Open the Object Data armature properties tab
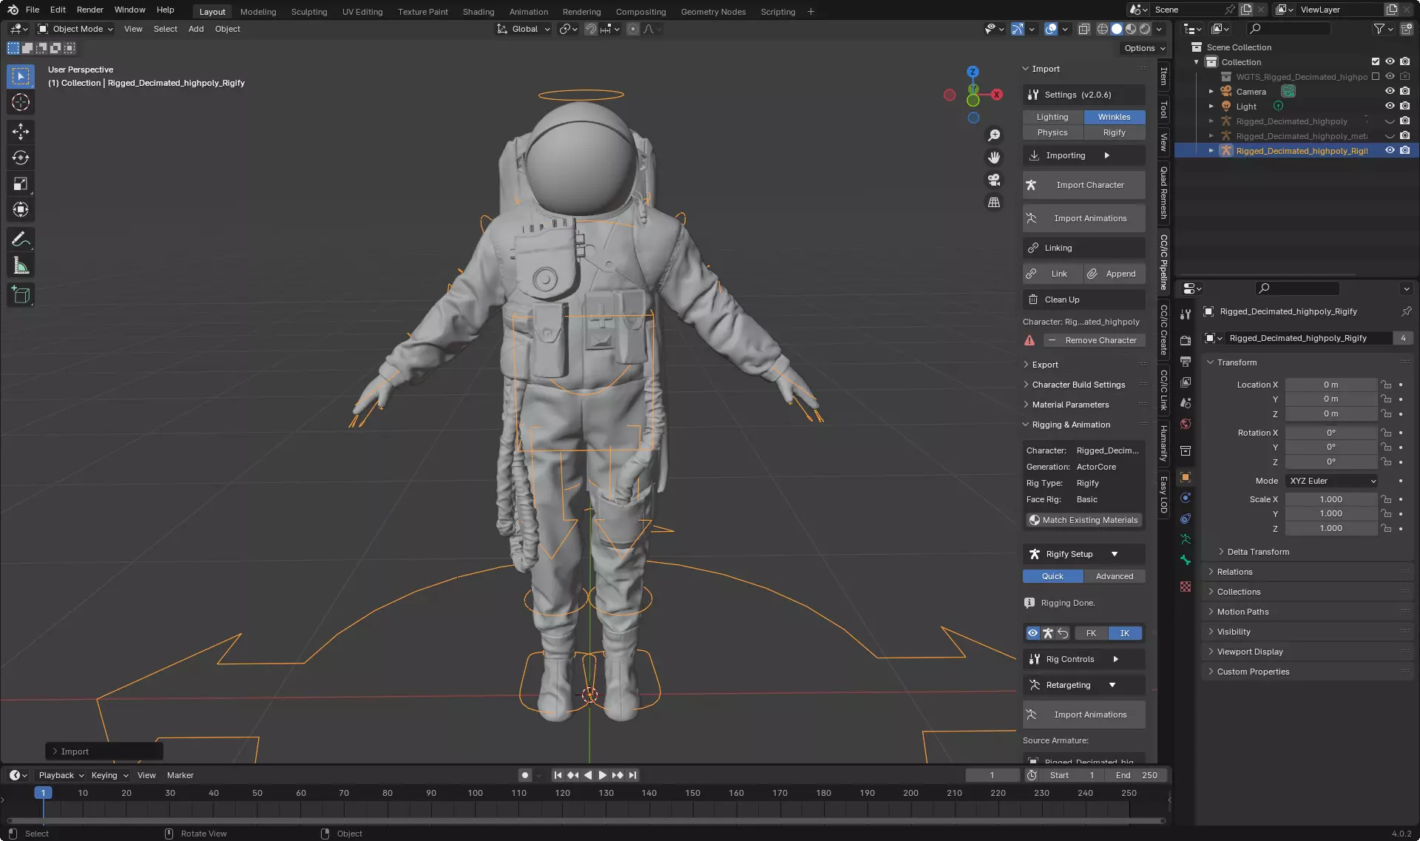The width and height of the screenshot is (1420, 841). tap(1186, 539)
